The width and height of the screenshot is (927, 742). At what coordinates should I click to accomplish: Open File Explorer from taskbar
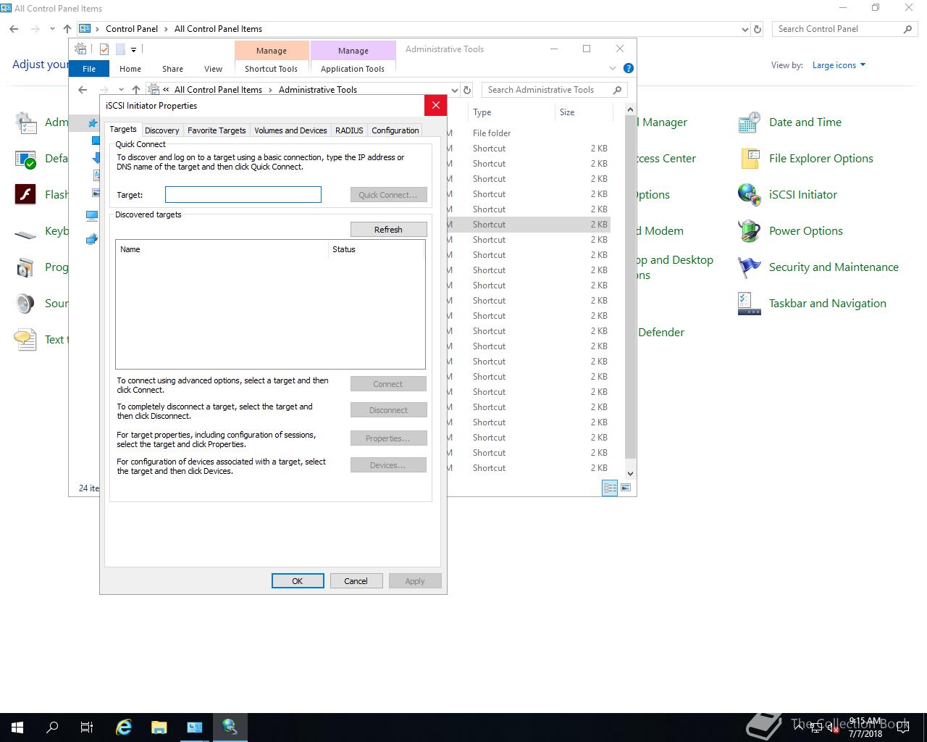click(x=159, y=728)
